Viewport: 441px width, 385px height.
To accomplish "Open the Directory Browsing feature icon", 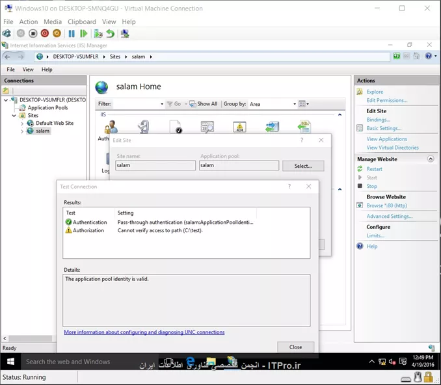I will [x=207, y=127].
